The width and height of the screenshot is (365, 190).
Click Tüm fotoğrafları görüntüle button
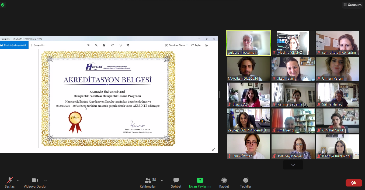(14, 45)
